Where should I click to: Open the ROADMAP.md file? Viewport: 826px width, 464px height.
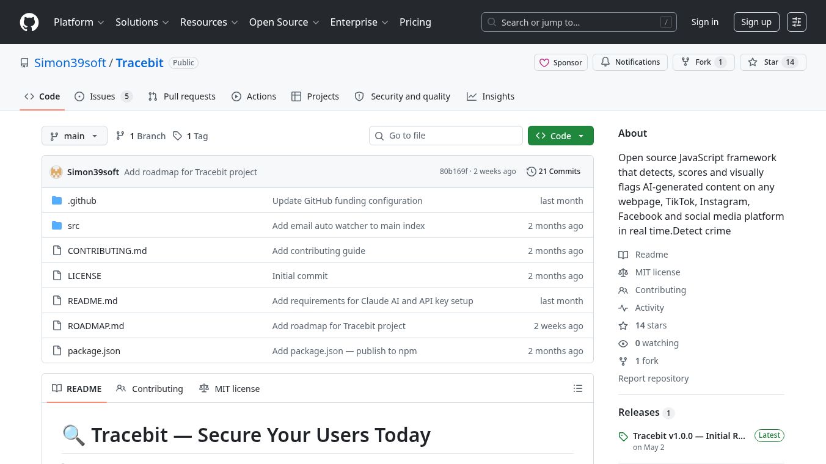click(x=96, y=326)
